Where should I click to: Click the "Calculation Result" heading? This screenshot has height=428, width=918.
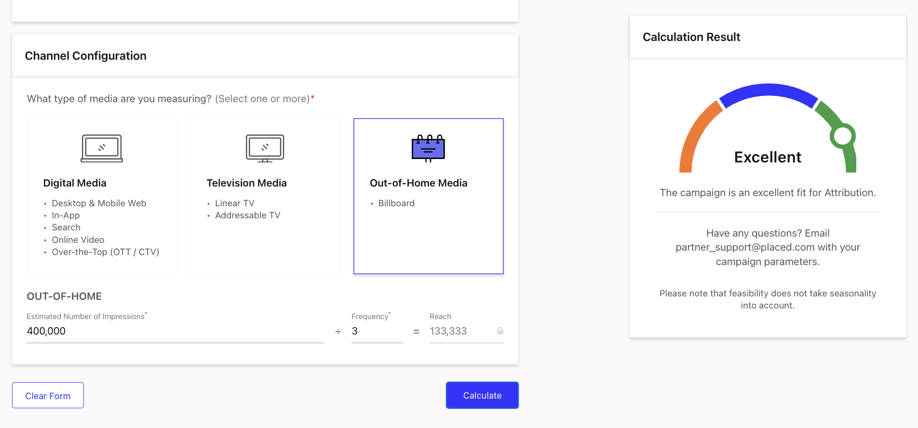[691, 37]
